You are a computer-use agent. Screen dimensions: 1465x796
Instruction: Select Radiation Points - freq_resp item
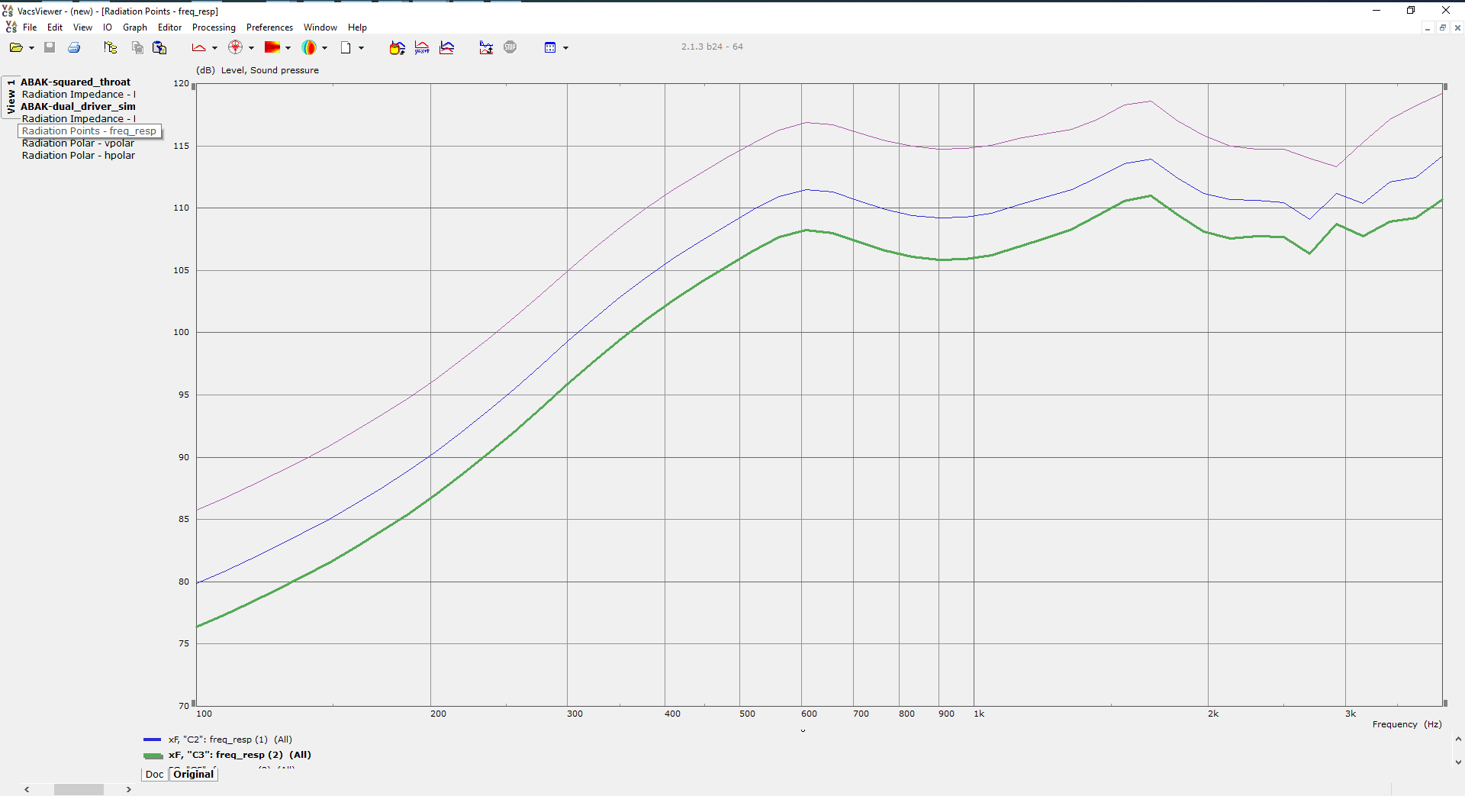[x=89, y=131]
